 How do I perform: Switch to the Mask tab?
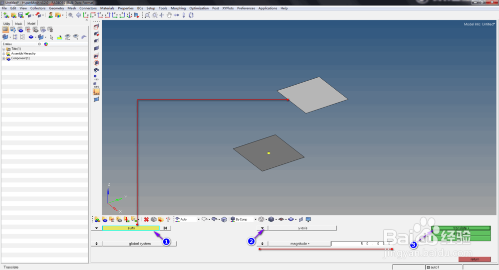click(19, 23)
